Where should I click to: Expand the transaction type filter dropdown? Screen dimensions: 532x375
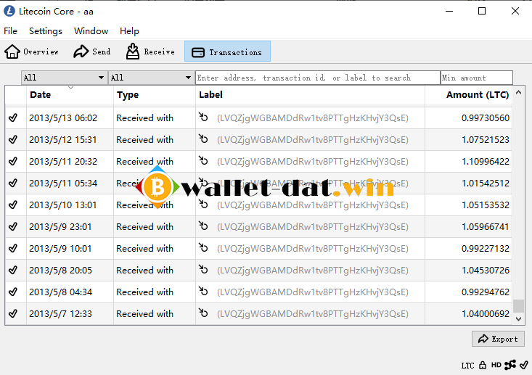151,78
